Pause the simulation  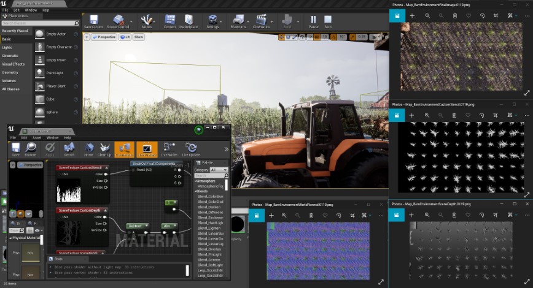click(313, 21)
